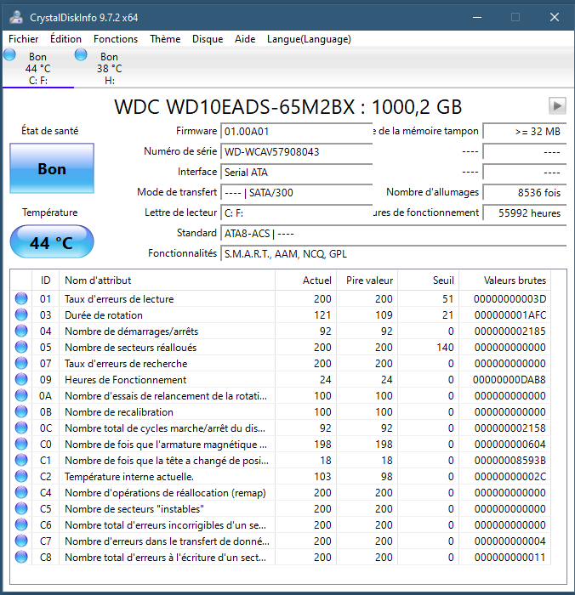Select the C: F: disk tab at 44 °C

(38, 68)
